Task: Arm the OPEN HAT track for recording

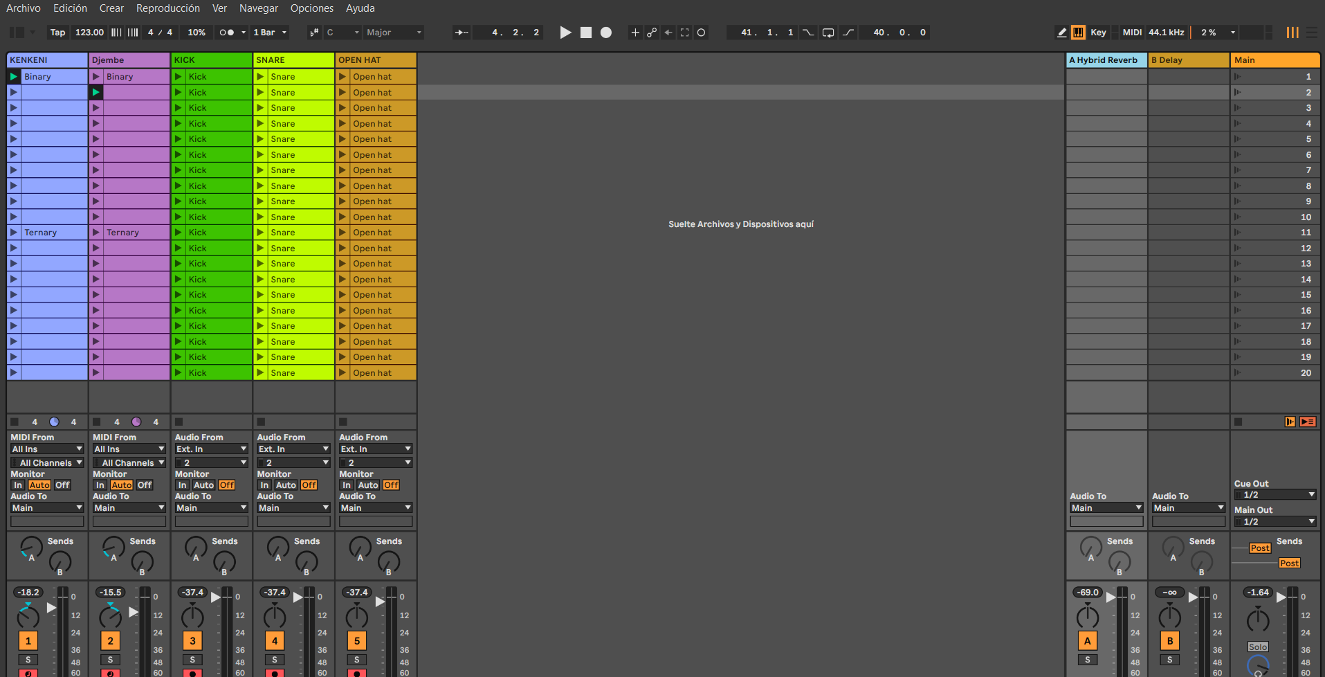Action: tap(357, 673)
